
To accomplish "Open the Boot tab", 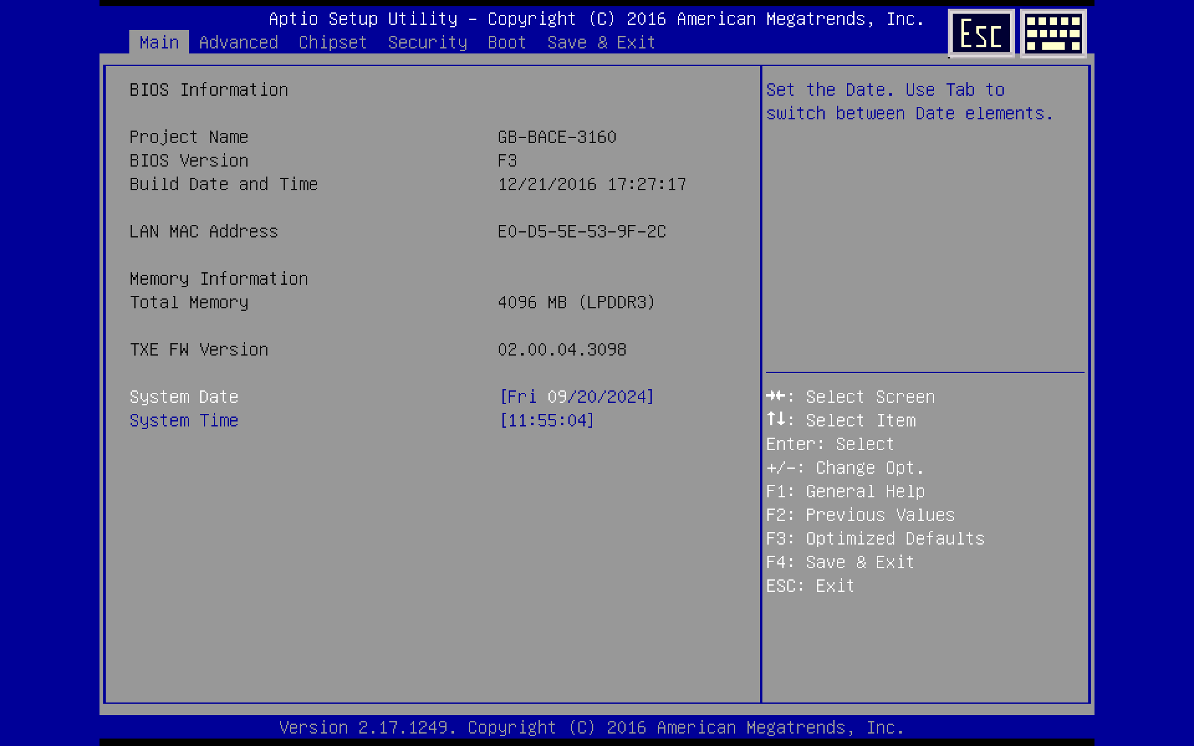I will coord(507,42).
